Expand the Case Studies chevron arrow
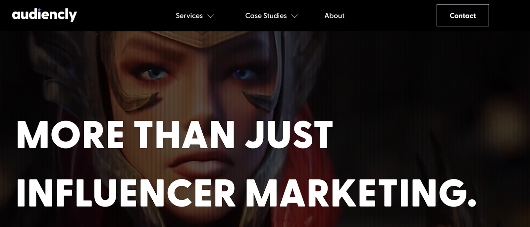530x227 pixels. pyautogui.click(x=294, y=16)
